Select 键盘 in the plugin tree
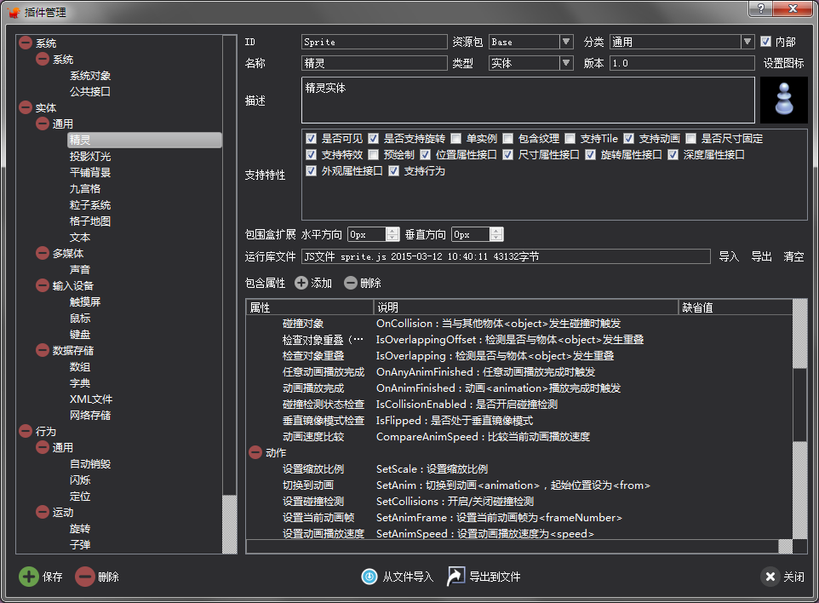The image size is (819, 603). [80, 335]
